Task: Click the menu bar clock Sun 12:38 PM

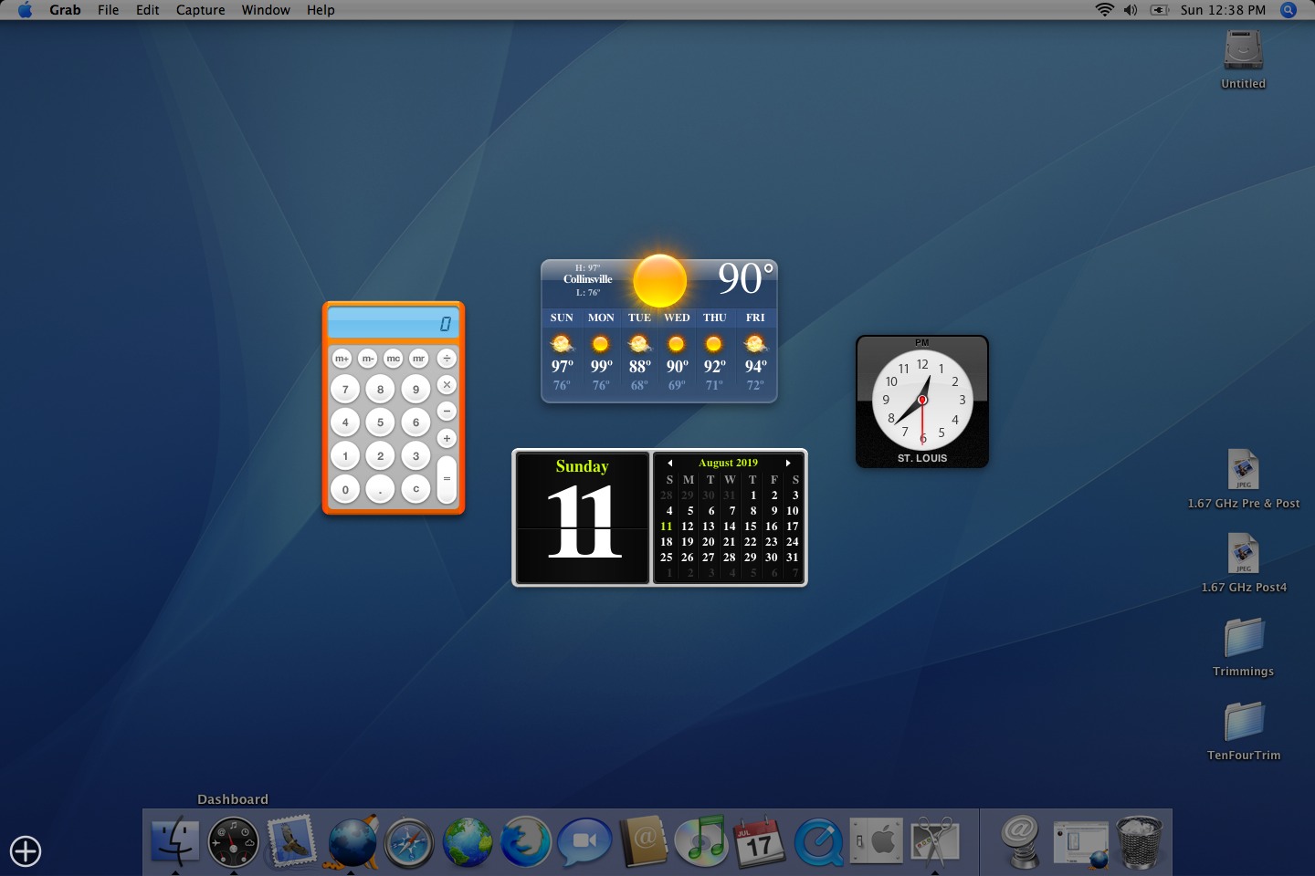Action: (x=1223, y=10)
